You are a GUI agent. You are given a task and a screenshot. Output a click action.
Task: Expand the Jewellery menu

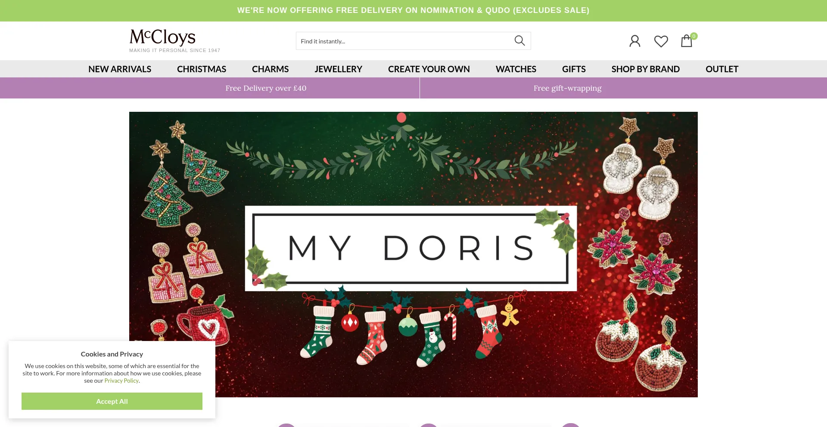click(339, 69)
